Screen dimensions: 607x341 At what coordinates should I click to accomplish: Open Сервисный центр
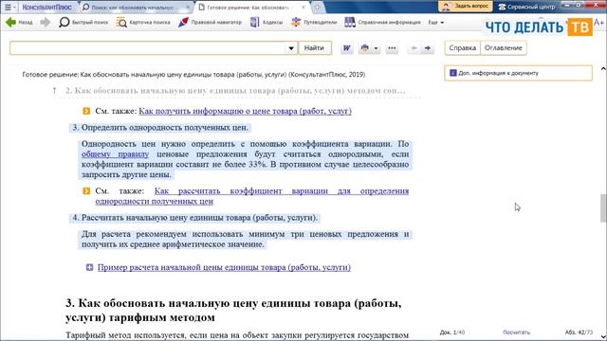click(527, 7)
